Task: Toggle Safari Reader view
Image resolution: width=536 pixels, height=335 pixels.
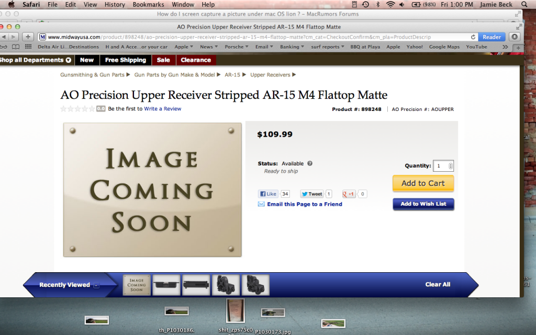Action: (x=492, y=37)
